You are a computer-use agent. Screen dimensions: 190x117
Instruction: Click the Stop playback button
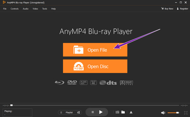pos(93,112)
